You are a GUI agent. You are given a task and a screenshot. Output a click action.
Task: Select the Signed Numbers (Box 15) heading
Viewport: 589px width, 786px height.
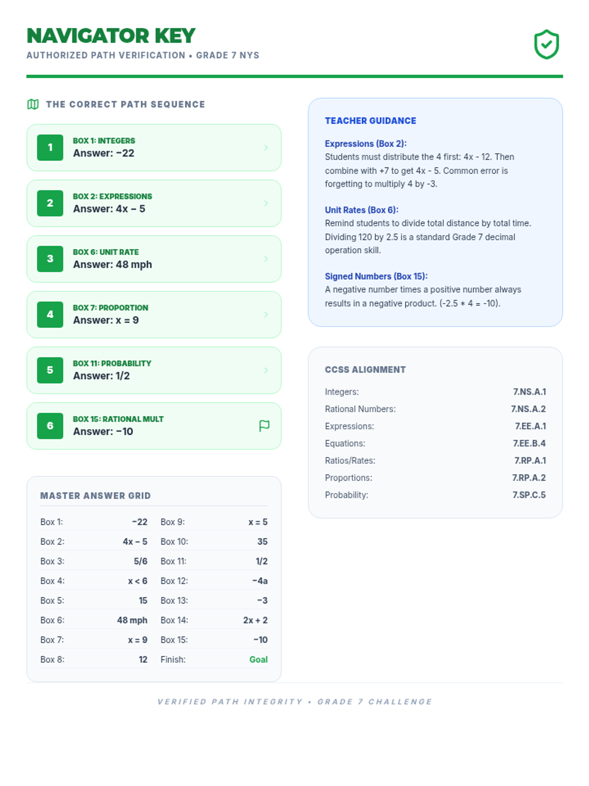376,276
